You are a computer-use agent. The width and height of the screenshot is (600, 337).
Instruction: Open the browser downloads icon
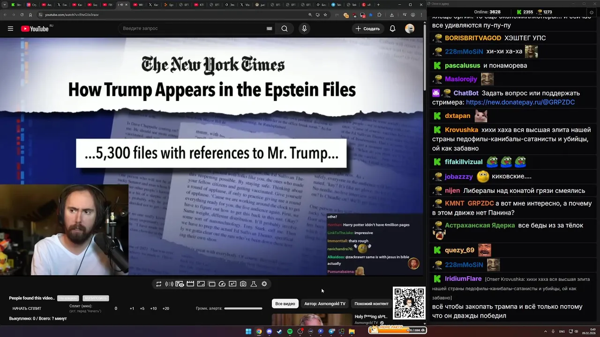pos(392,15)
